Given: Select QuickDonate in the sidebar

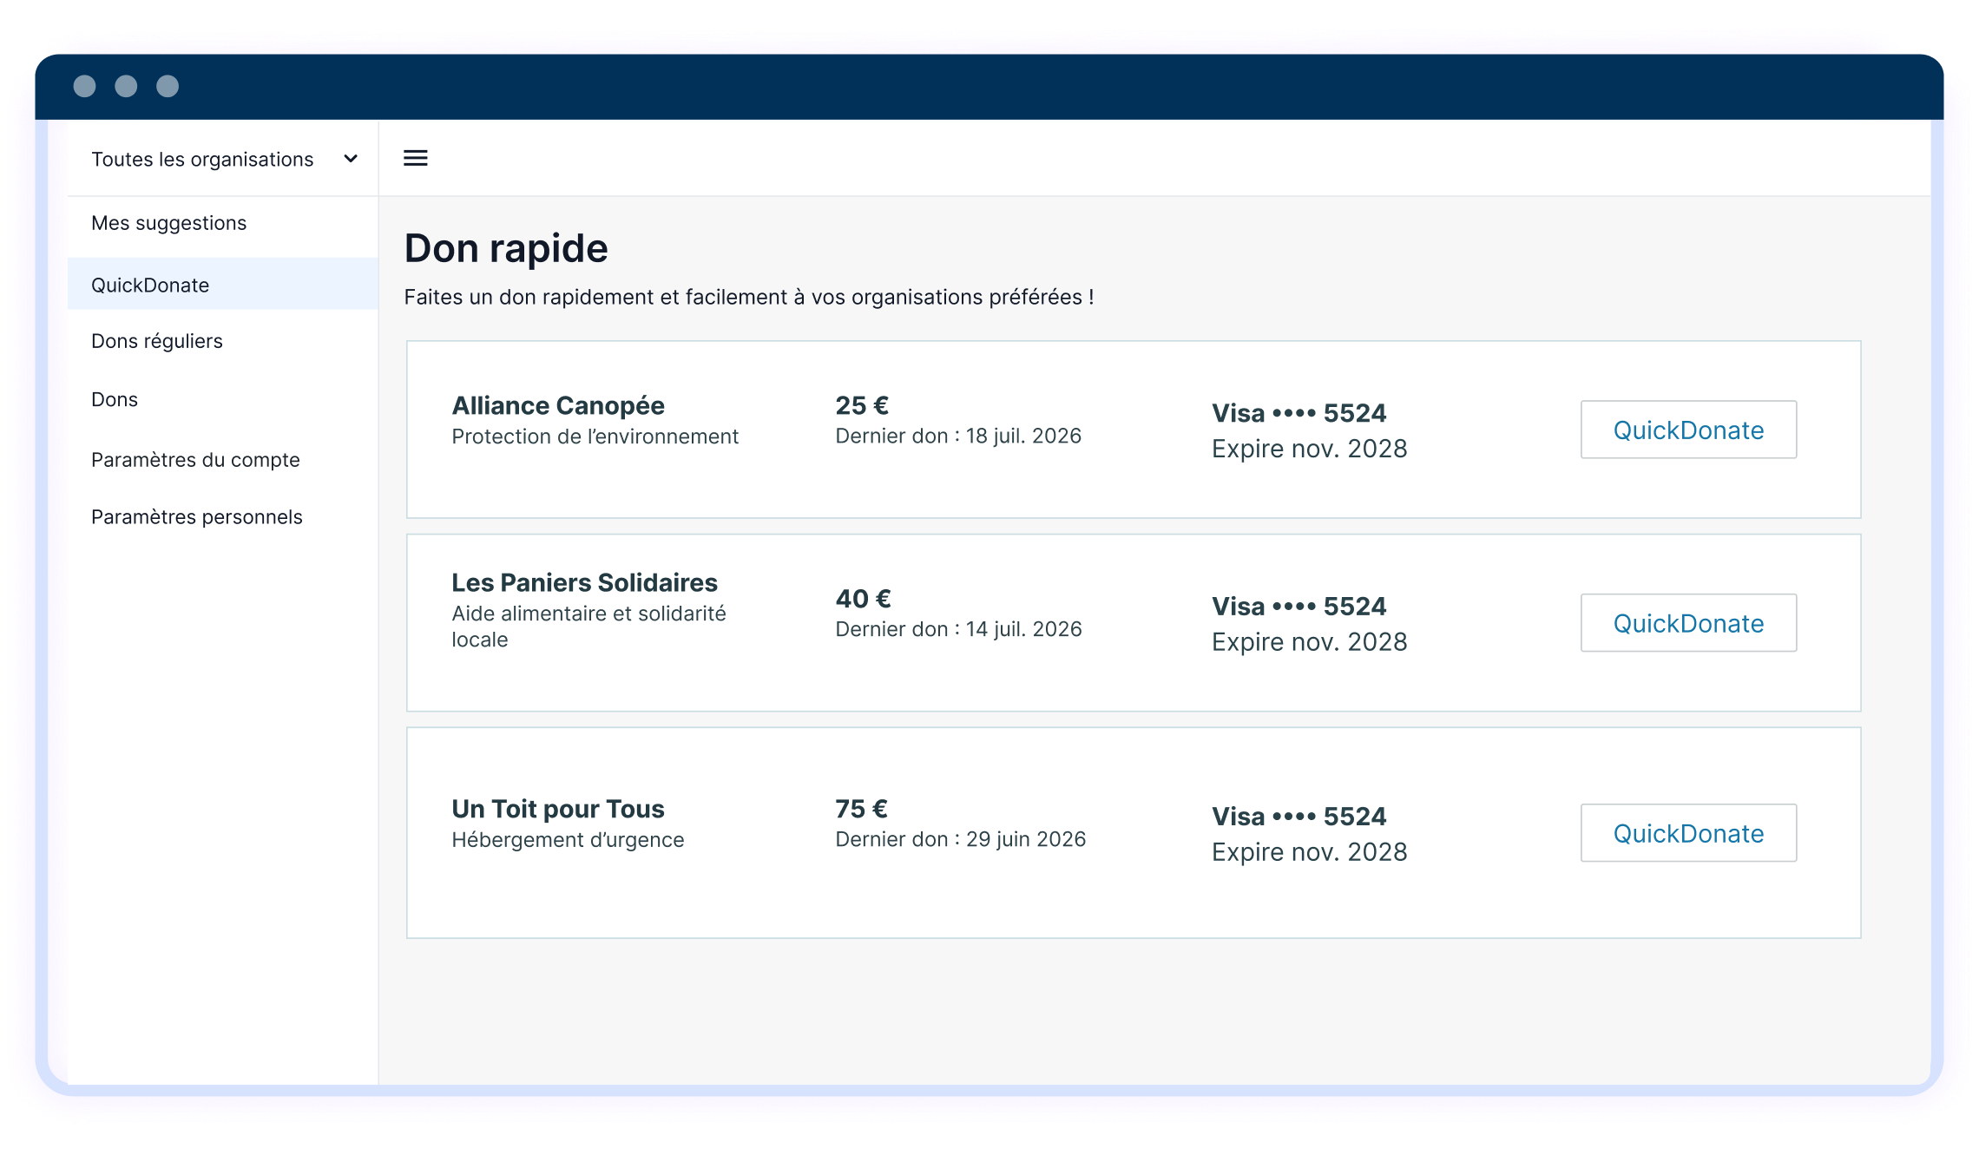Looking at the screenshot, I should (x=223, y=285).
